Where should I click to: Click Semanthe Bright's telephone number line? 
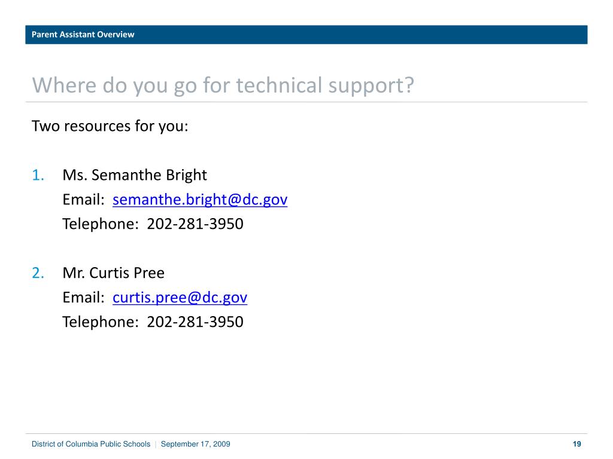(x=153, y=224)
